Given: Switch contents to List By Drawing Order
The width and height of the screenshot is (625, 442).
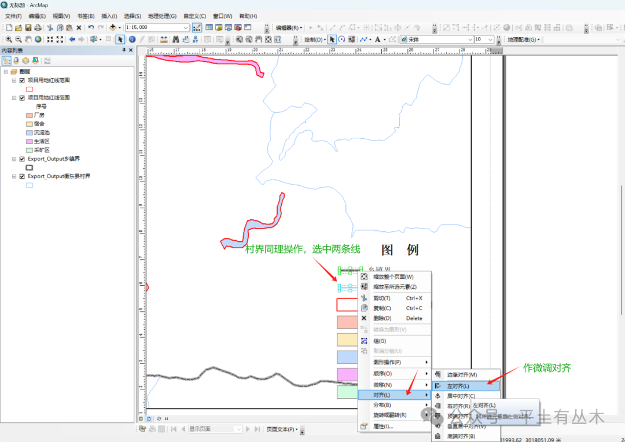Looking at the screenshot, I should [x=6, y=61].
